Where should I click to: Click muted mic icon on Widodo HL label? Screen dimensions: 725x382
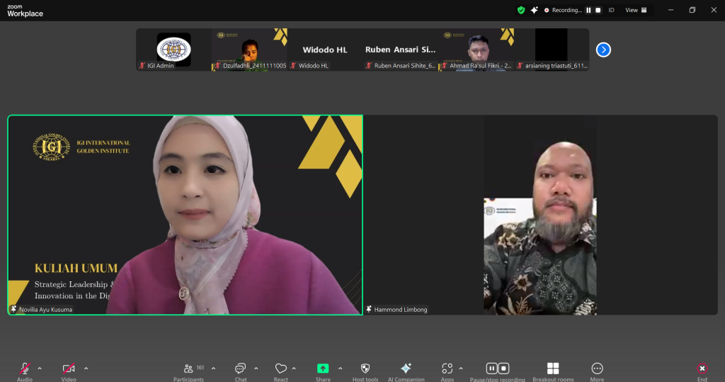coord(293,66)
